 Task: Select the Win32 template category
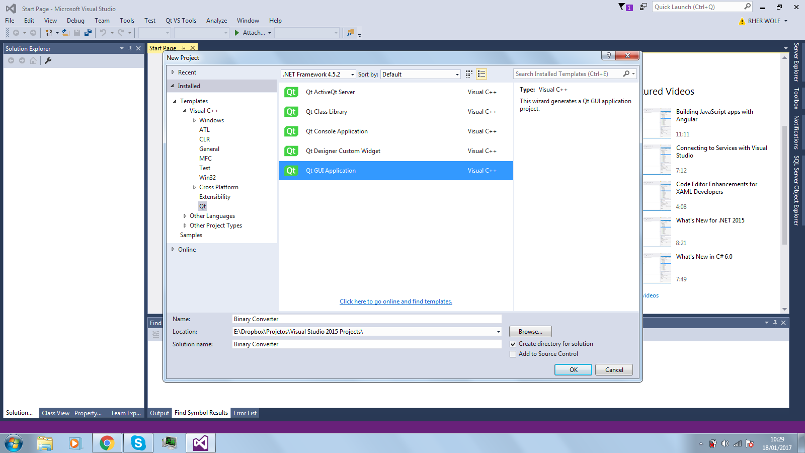pos(207,178)
